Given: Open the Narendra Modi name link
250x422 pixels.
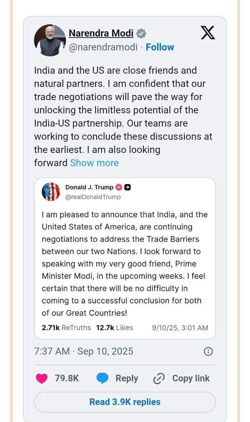Looking at the screenshot, I should tap(101, 33).
